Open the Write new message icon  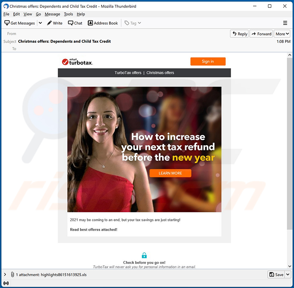[50, 23]
